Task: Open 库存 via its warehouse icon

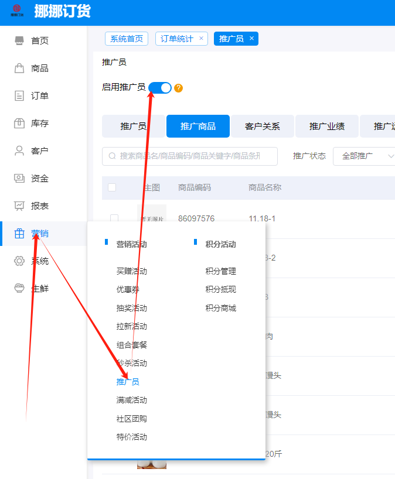Action: [x=19, y=123]
